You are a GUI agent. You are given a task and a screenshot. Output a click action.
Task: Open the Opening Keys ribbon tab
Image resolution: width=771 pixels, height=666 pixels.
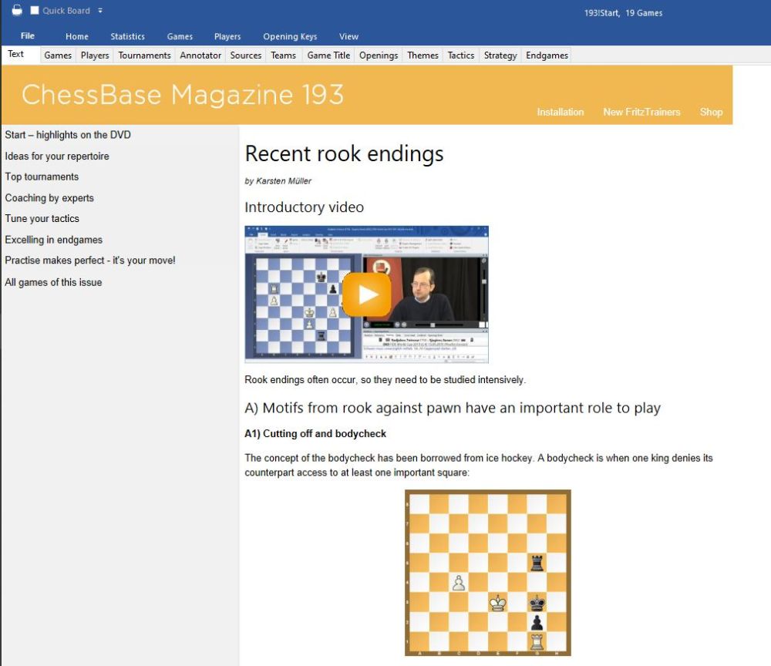[x=290, y=36]
